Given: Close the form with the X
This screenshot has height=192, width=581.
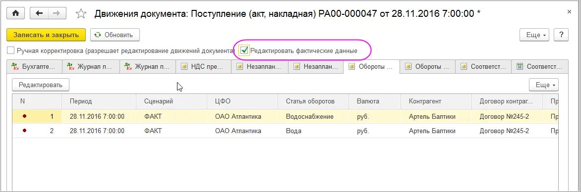Looking at the screenshot, I should (x=570, y=12).
